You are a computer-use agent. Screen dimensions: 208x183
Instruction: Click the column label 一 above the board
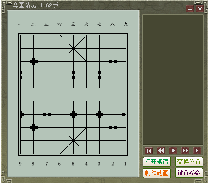pyautogui.click(x=20, y=24)
